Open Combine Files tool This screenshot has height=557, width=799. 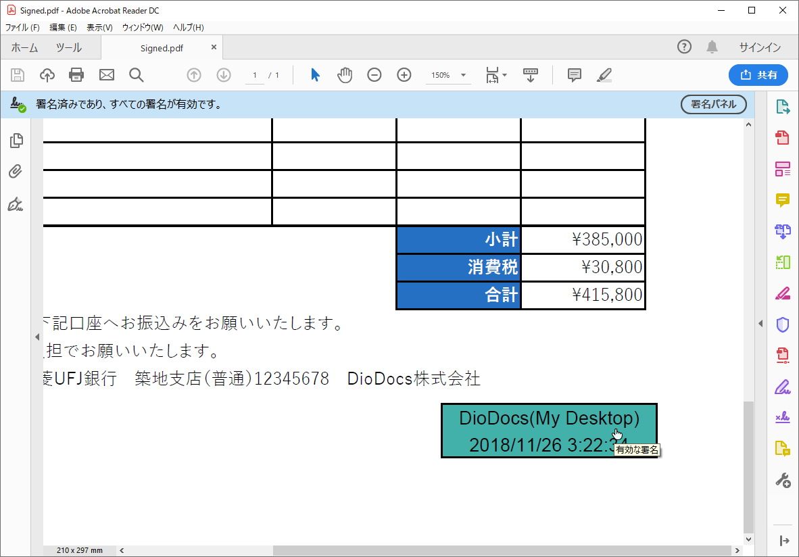tap(783, 231)
